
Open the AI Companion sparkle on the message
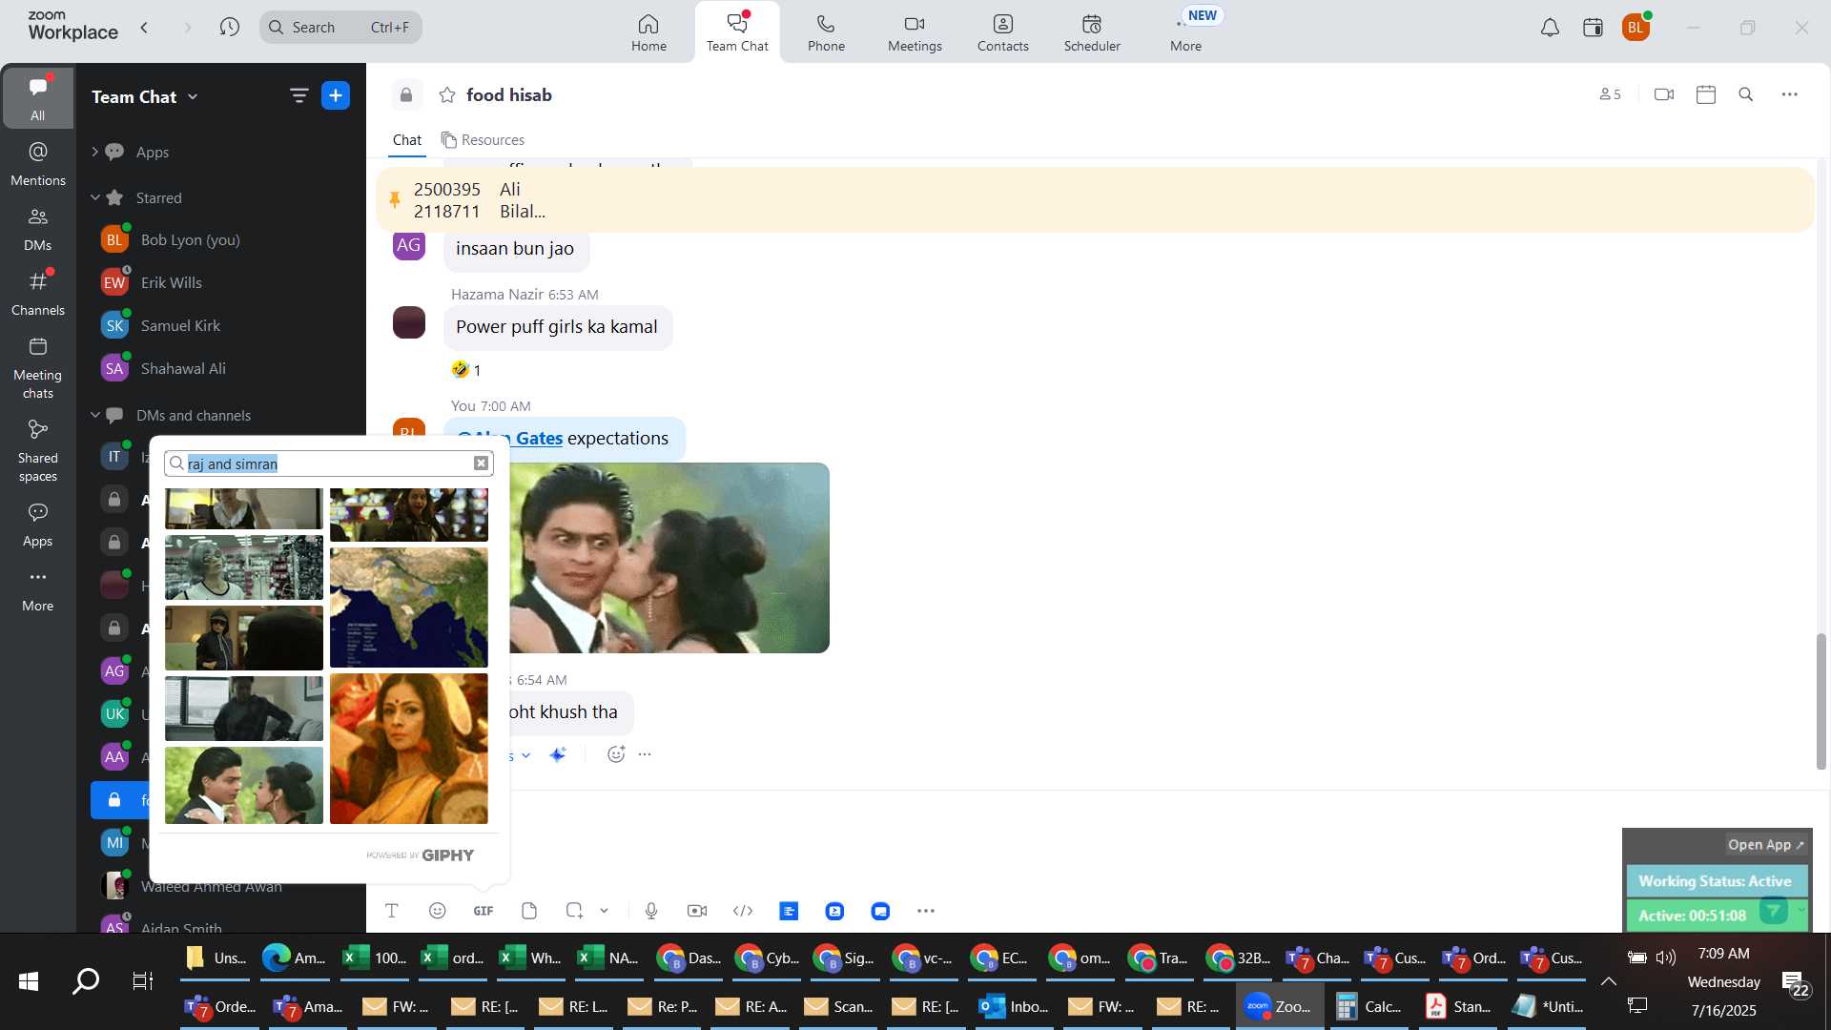558,754
